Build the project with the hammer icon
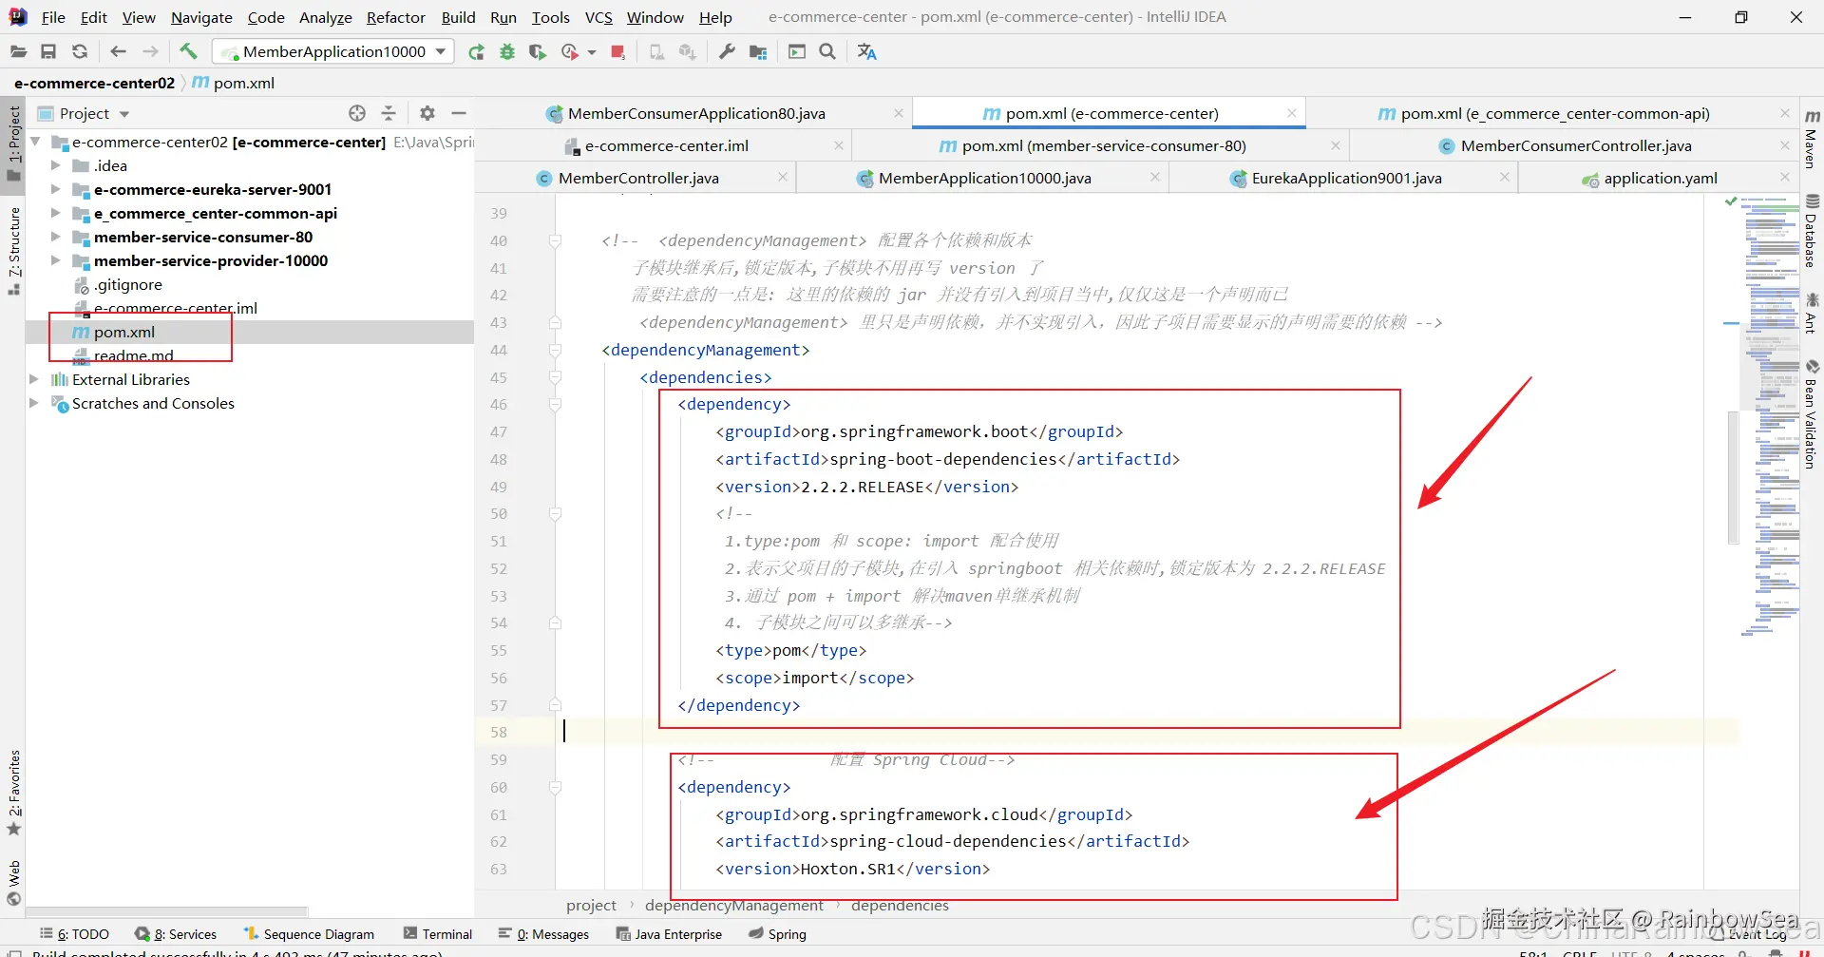Viewport: 1824px width, 957px height. click(x=188, y=51)
